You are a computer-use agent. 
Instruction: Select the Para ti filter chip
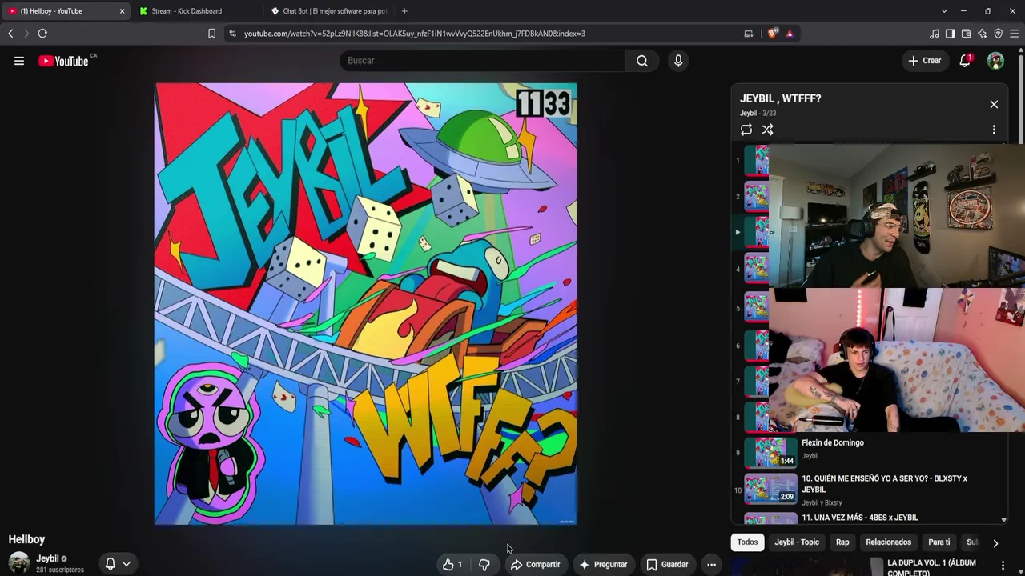tap(939, 542)
